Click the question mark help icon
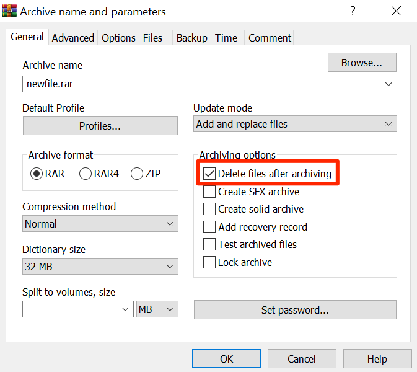417x372 pixels. click(x=353, y=11)
